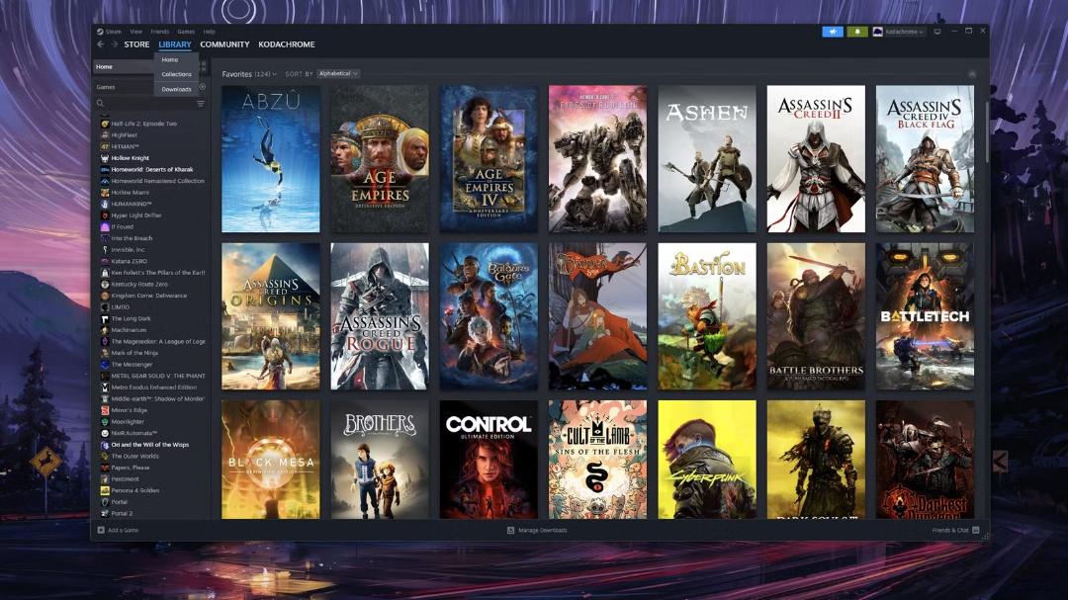The width and height of the screenshot is (1068, 600).
Task: Enter Big Picture mode with the monitor icon
Action: tap(936, 31)
